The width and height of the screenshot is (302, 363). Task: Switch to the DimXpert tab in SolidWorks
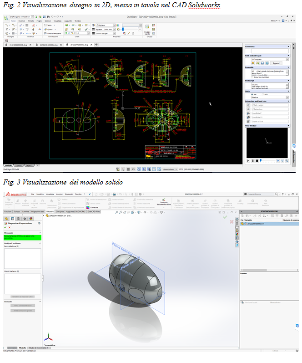[x=60, y=212]
